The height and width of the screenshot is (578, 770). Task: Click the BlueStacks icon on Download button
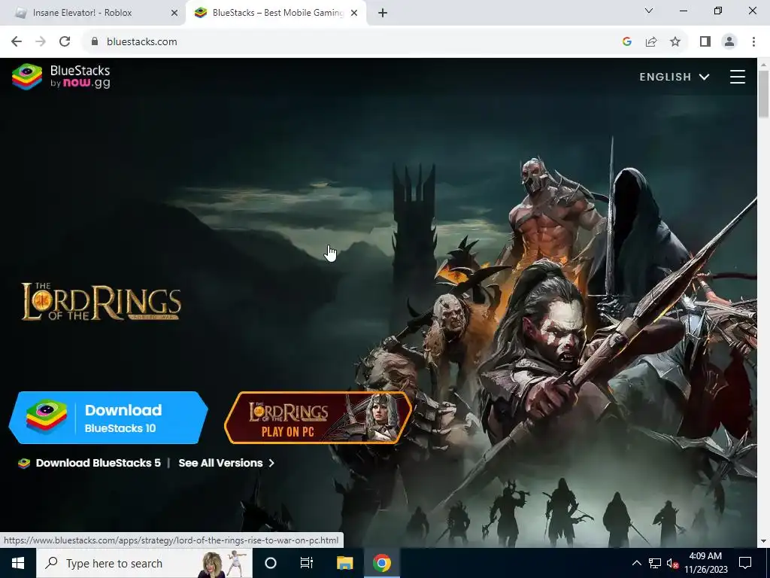pyautogui.click(x=47, y=417)
